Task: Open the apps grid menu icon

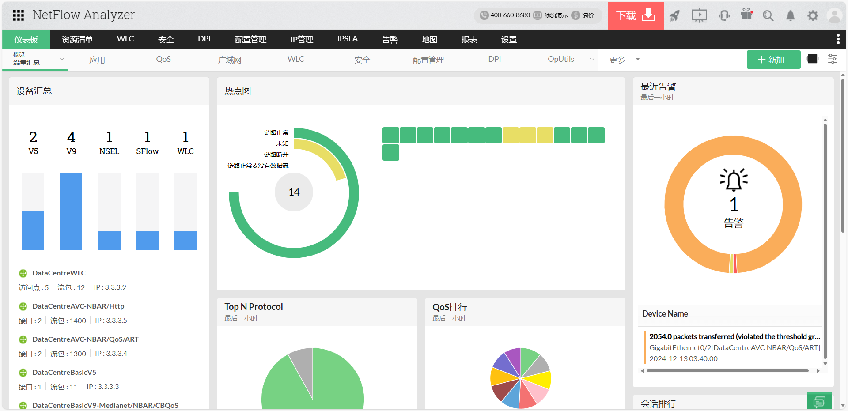Action: point(19,15)
